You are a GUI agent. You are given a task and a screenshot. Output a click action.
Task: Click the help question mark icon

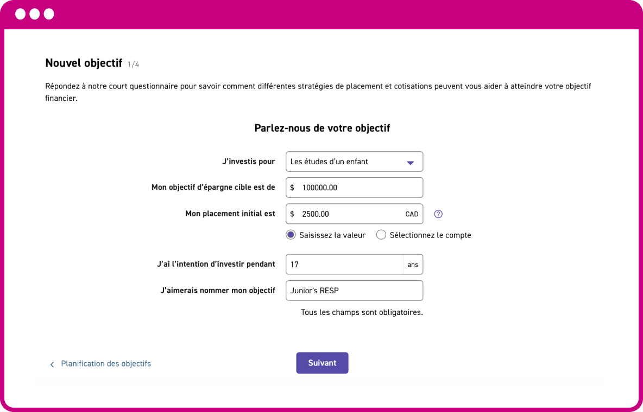pos(439,214)
